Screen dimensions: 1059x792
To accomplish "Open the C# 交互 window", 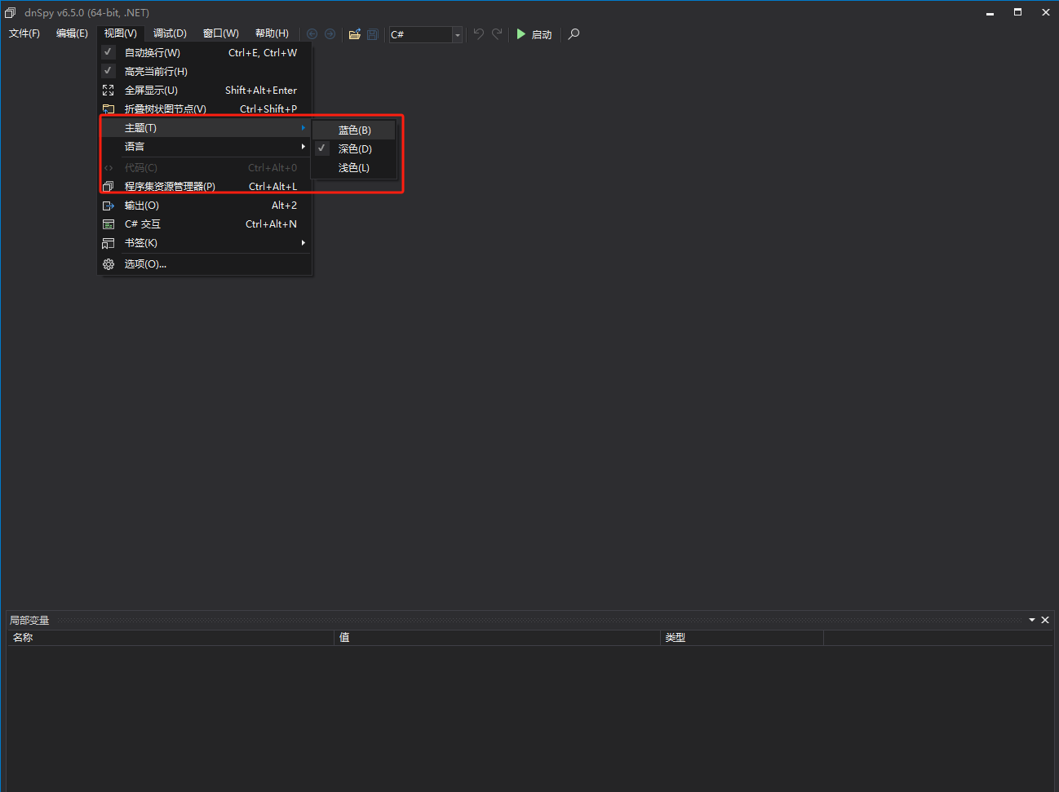I will click(205, 224).
